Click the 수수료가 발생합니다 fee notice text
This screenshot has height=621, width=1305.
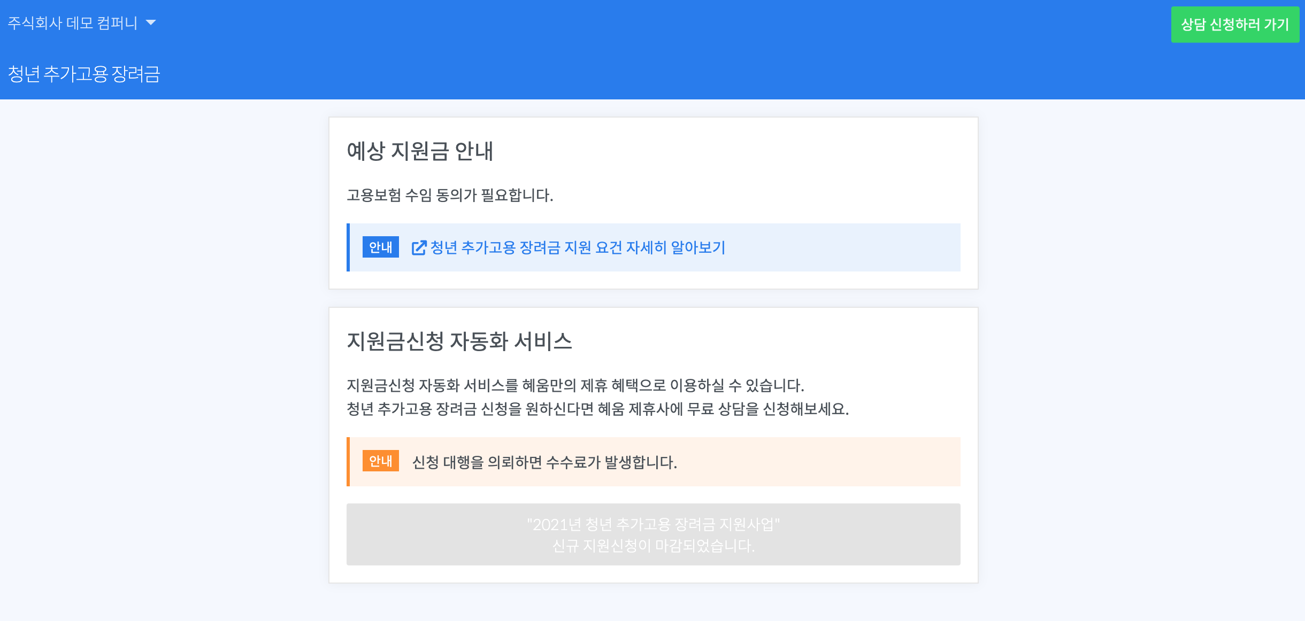click(544, 462)
